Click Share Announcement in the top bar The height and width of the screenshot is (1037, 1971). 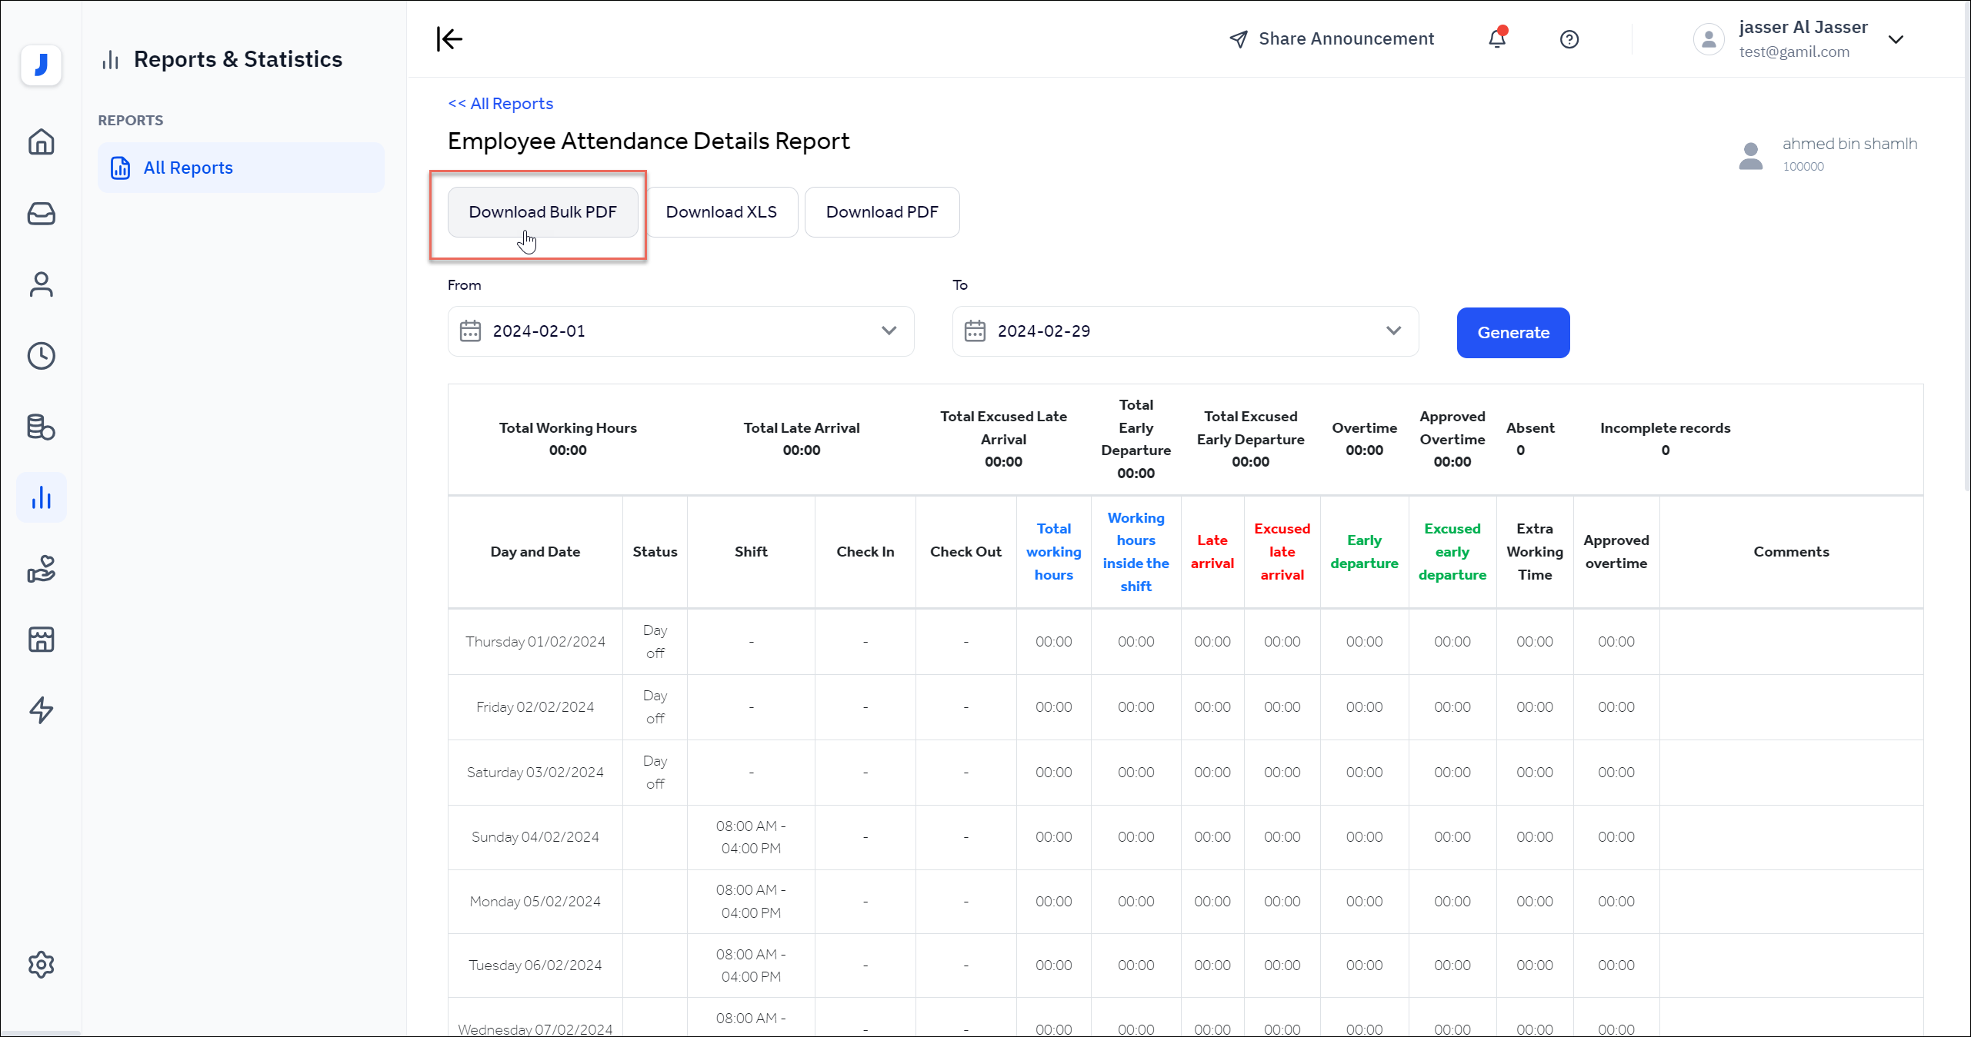pos(1346,38)
